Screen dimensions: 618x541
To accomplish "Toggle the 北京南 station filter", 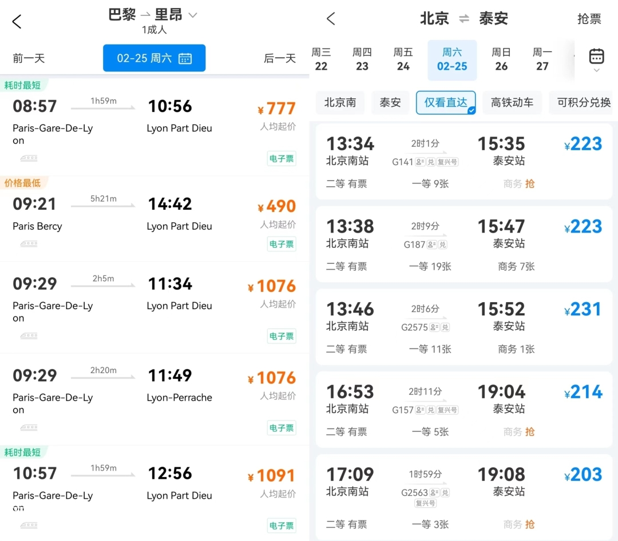I will tap(340, 103).
